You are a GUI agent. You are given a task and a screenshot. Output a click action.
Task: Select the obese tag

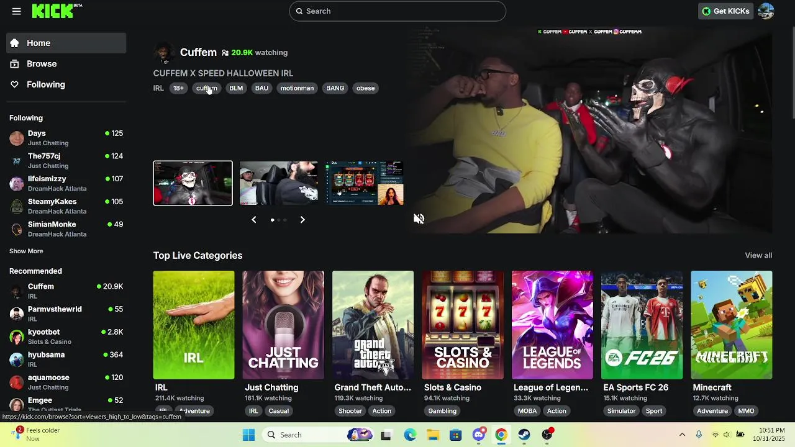pyautogui.click(x=365, y=88)
